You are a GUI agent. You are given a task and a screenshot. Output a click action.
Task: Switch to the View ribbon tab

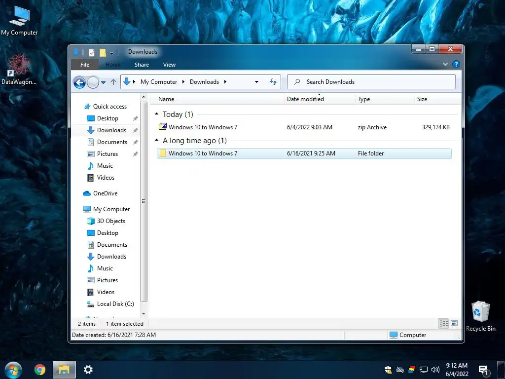pos(169,65)
